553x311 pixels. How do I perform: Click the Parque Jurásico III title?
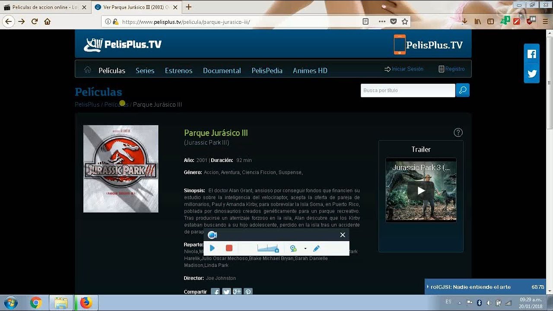216,133
